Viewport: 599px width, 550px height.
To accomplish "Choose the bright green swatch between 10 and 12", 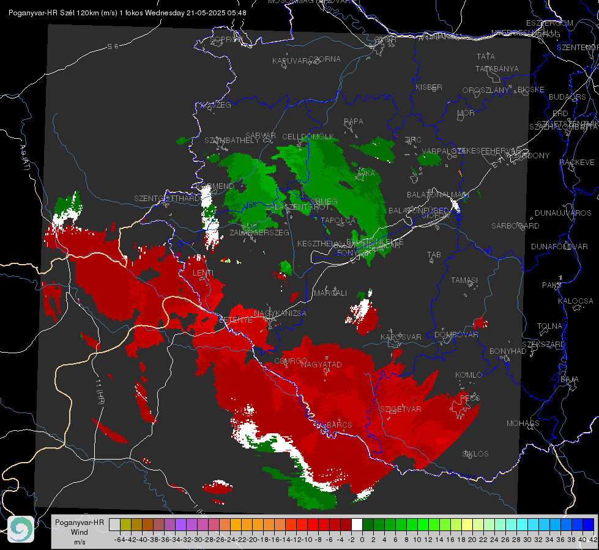I will pyautogui.click(x=423, y=525).
